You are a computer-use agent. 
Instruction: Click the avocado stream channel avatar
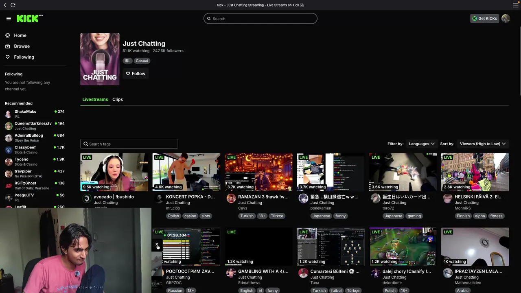tap(87, 199)
